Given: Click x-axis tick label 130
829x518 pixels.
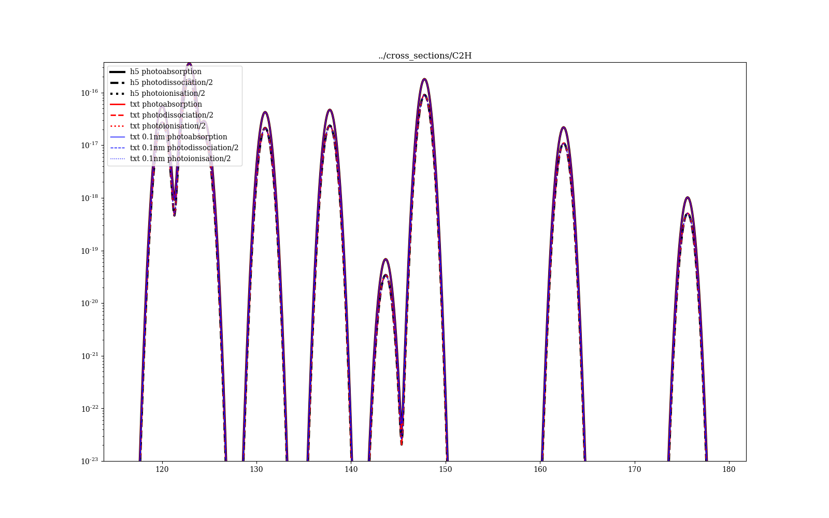Looking at the screenshot, I should pyautogui.click(x=256, y=469).
